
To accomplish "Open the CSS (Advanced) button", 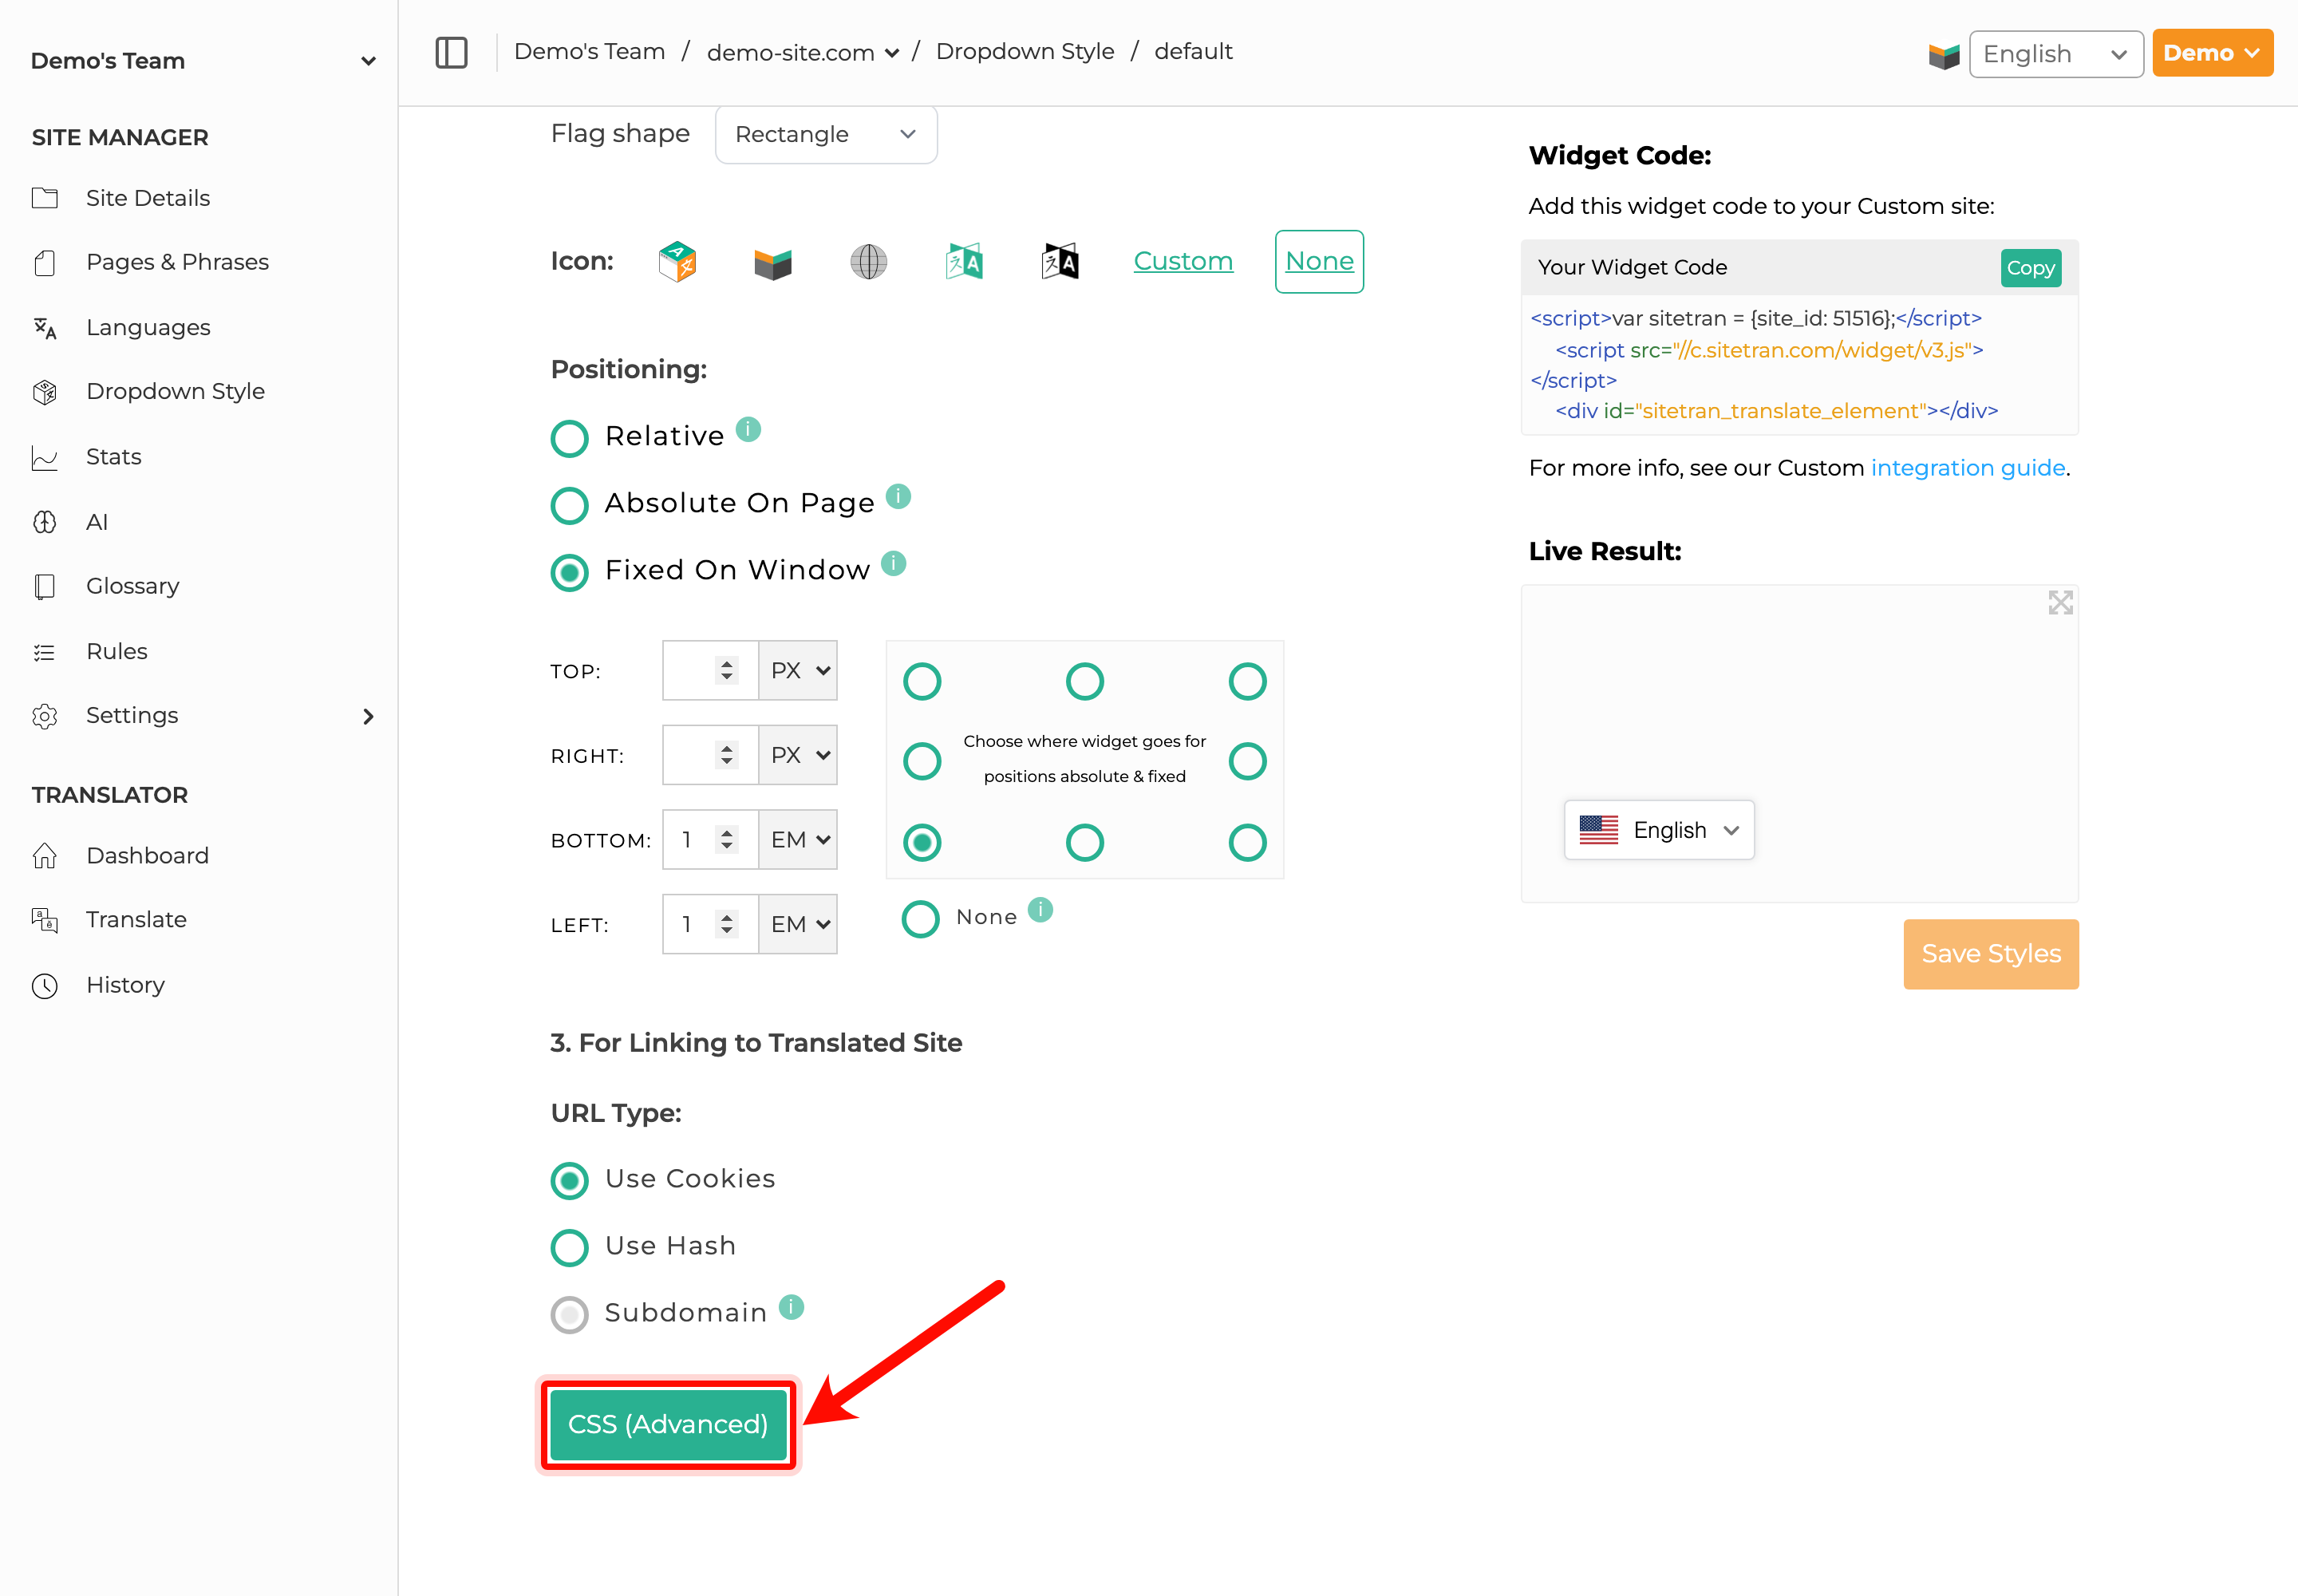I will point(668,1424).
